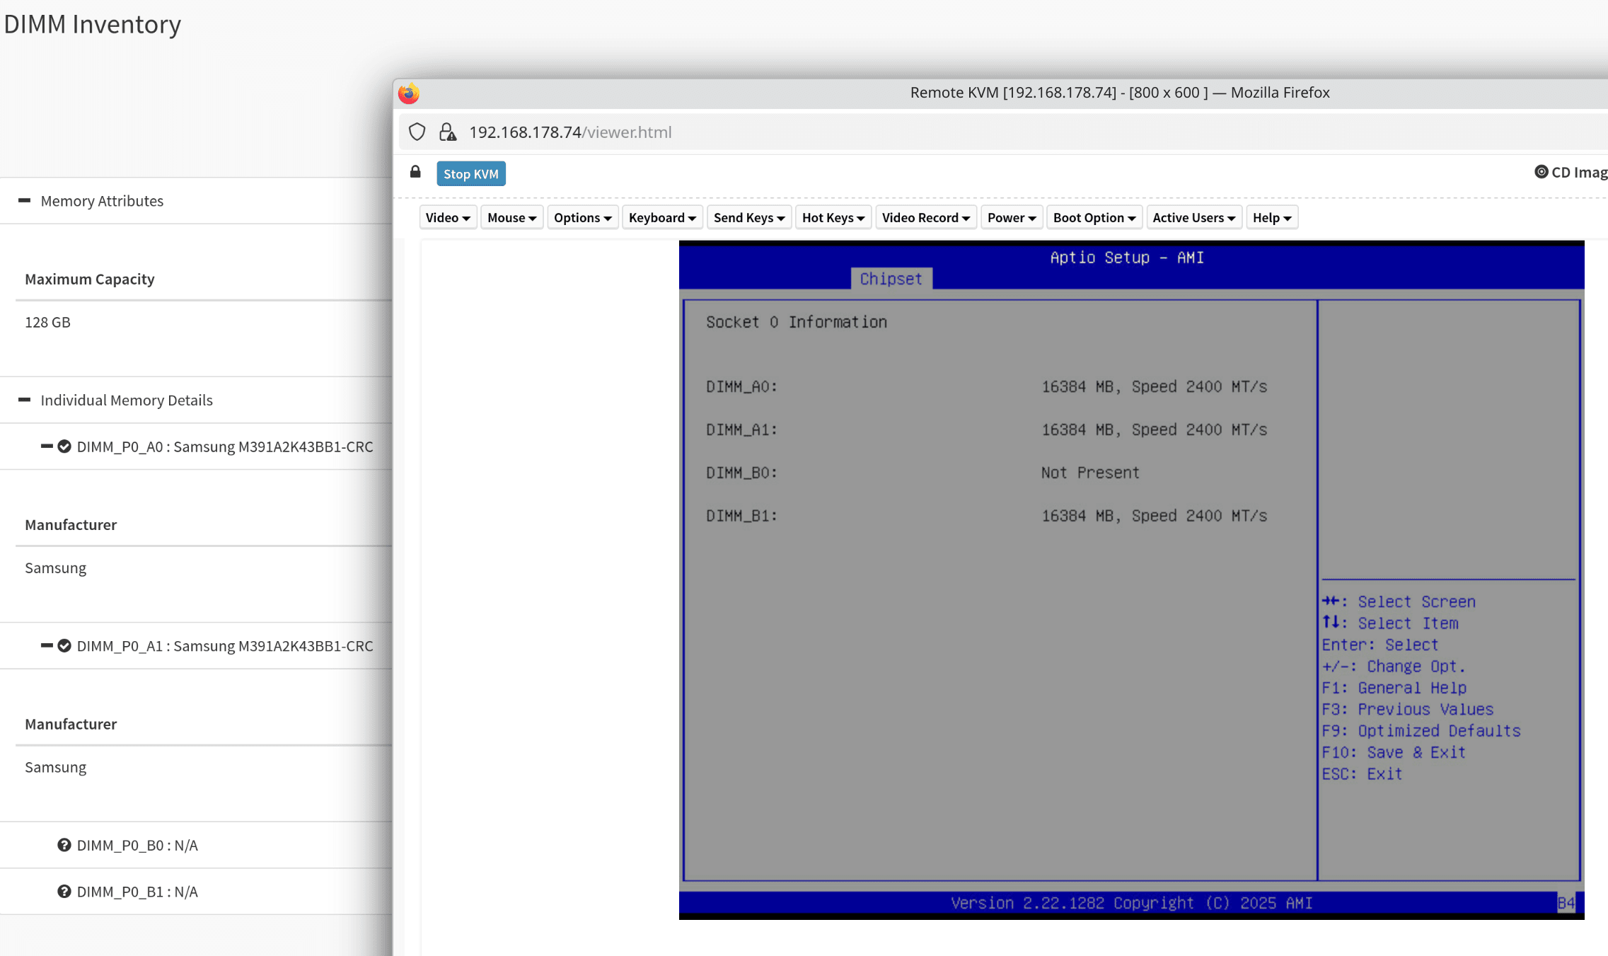Open the Boot Option dropdown

click(x=1094, y=218)
